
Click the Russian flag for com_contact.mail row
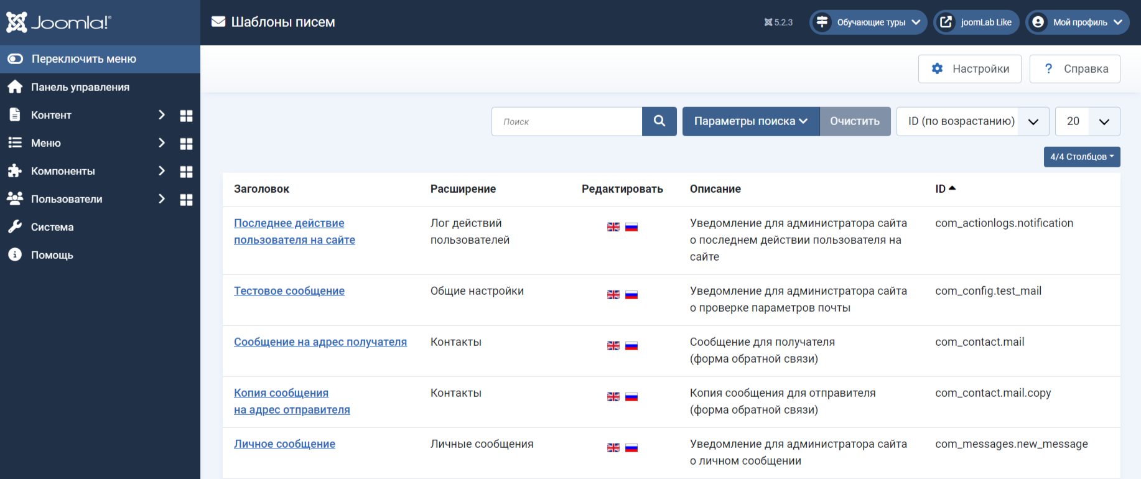[631, 346]
